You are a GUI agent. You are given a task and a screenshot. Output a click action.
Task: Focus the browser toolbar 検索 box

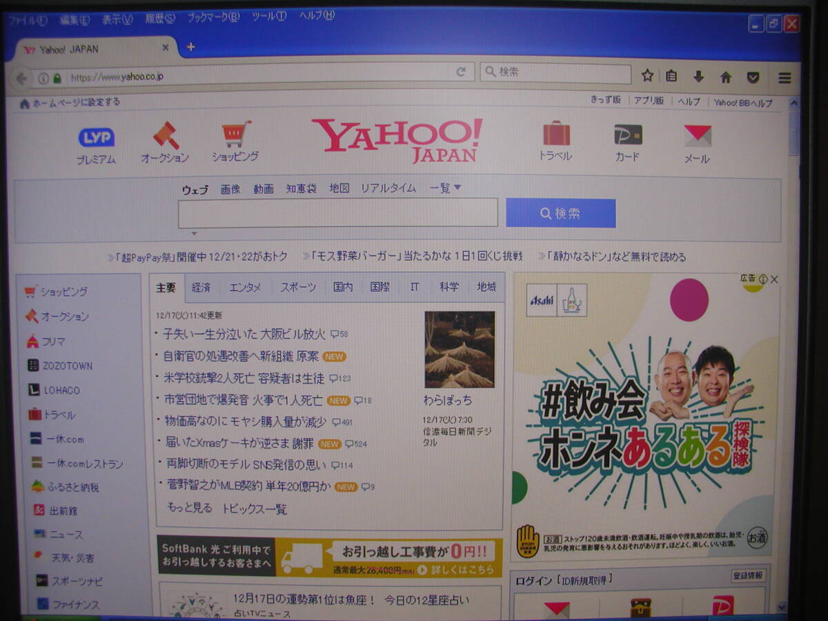click(556, 73)
